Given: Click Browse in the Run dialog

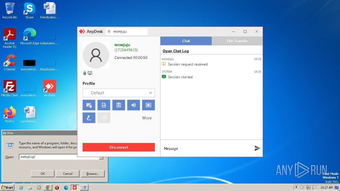Looking at the screenshot, I should [93, 174].
